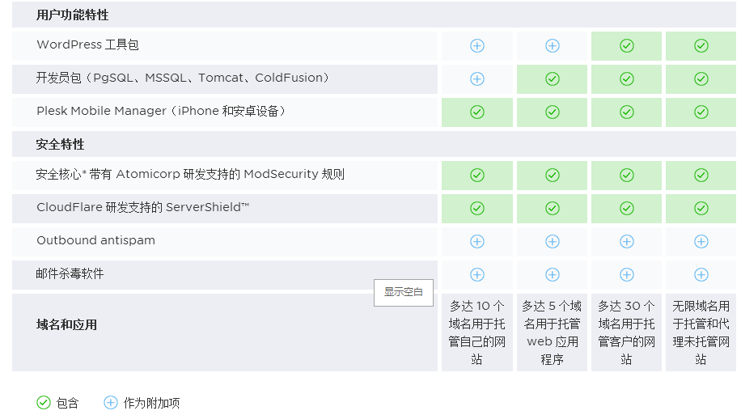Click plus icon for Outbound antispam first column

476,242
